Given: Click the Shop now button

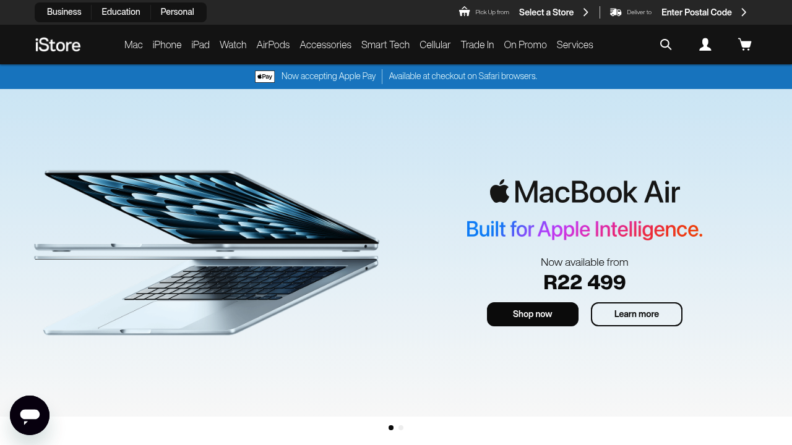Looking at the screenshot, I should (533, 314).
